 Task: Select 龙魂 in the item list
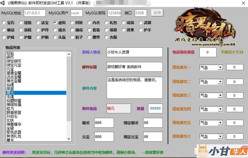point(10,97)
